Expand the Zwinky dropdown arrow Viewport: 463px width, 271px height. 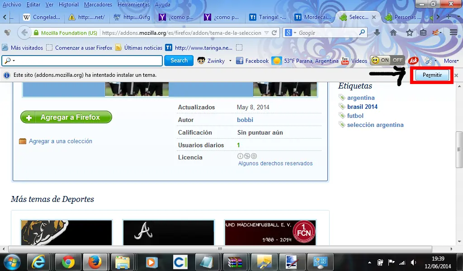click(230, 61)
